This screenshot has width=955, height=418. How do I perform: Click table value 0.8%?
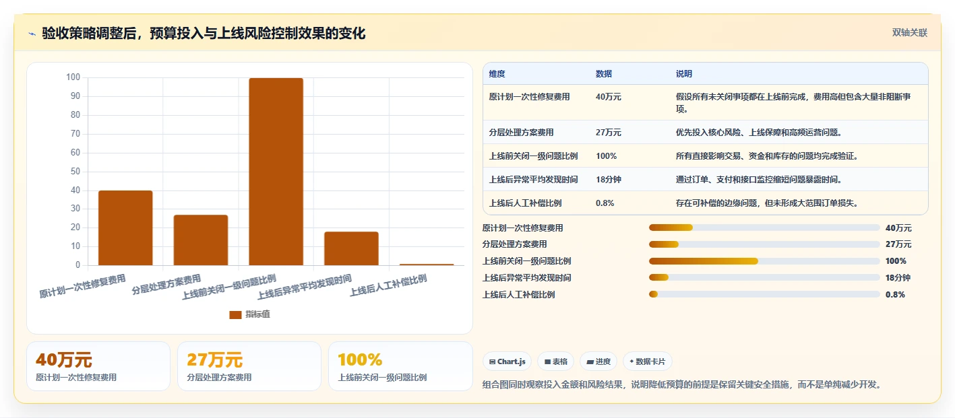click(605, 203)
